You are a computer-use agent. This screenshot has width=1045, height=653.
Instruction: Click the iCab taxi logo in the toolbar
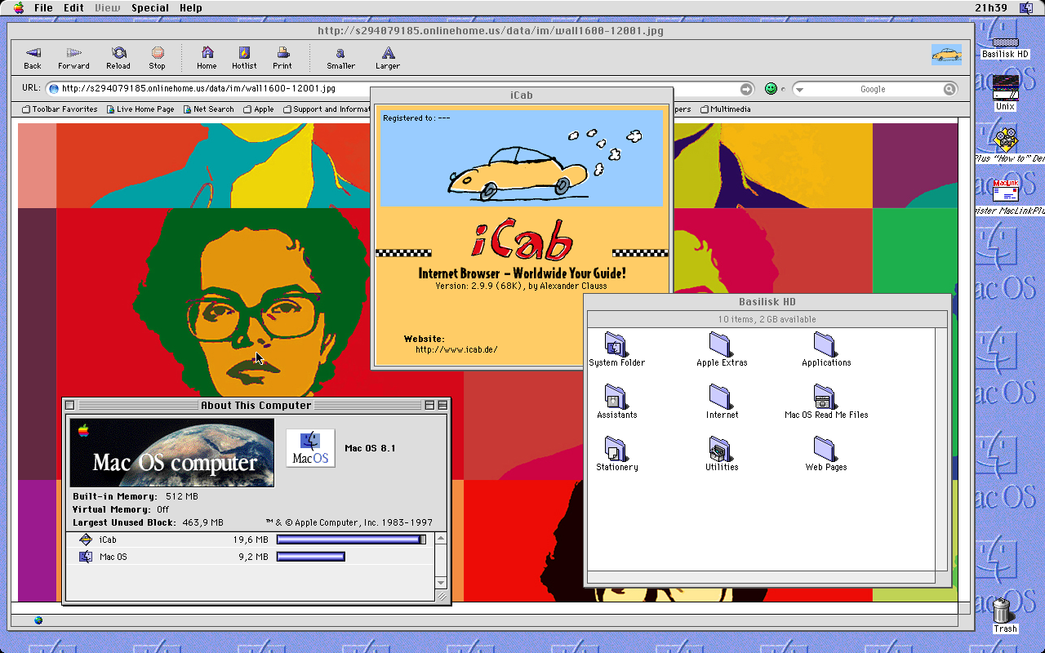click(946, 55)
